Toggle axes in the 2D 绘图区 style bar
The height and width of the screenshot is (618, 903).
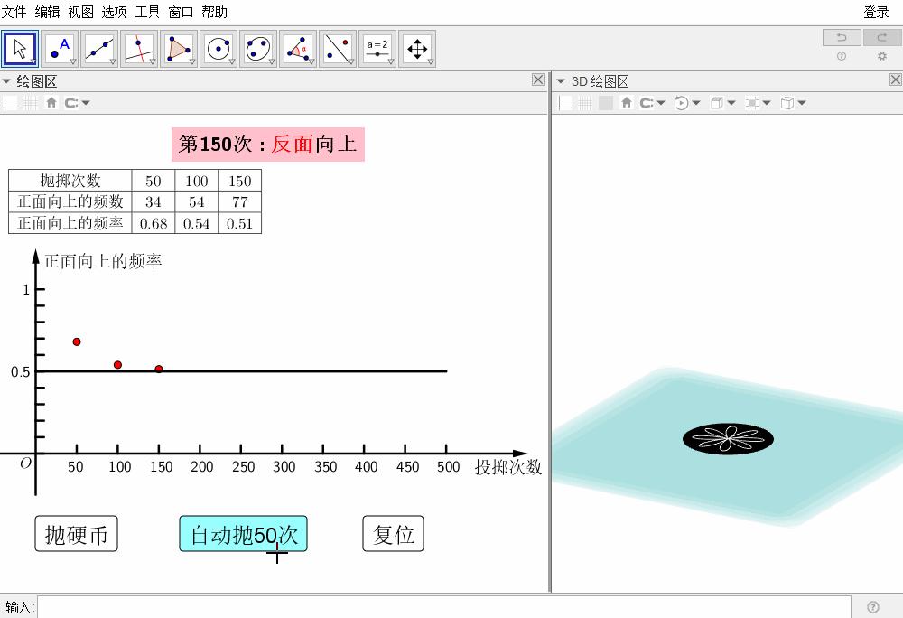coord(11,103)
